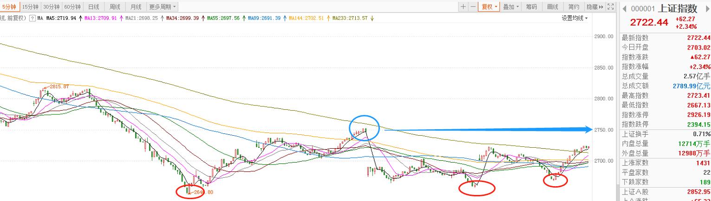Click the question-mark help icon beside MA

coord(33,18)
